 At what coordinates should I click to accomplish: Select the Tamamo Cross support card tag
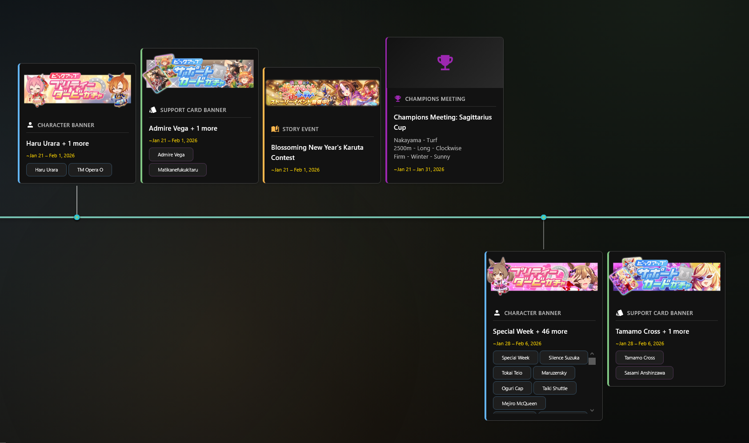pos(640,358)
